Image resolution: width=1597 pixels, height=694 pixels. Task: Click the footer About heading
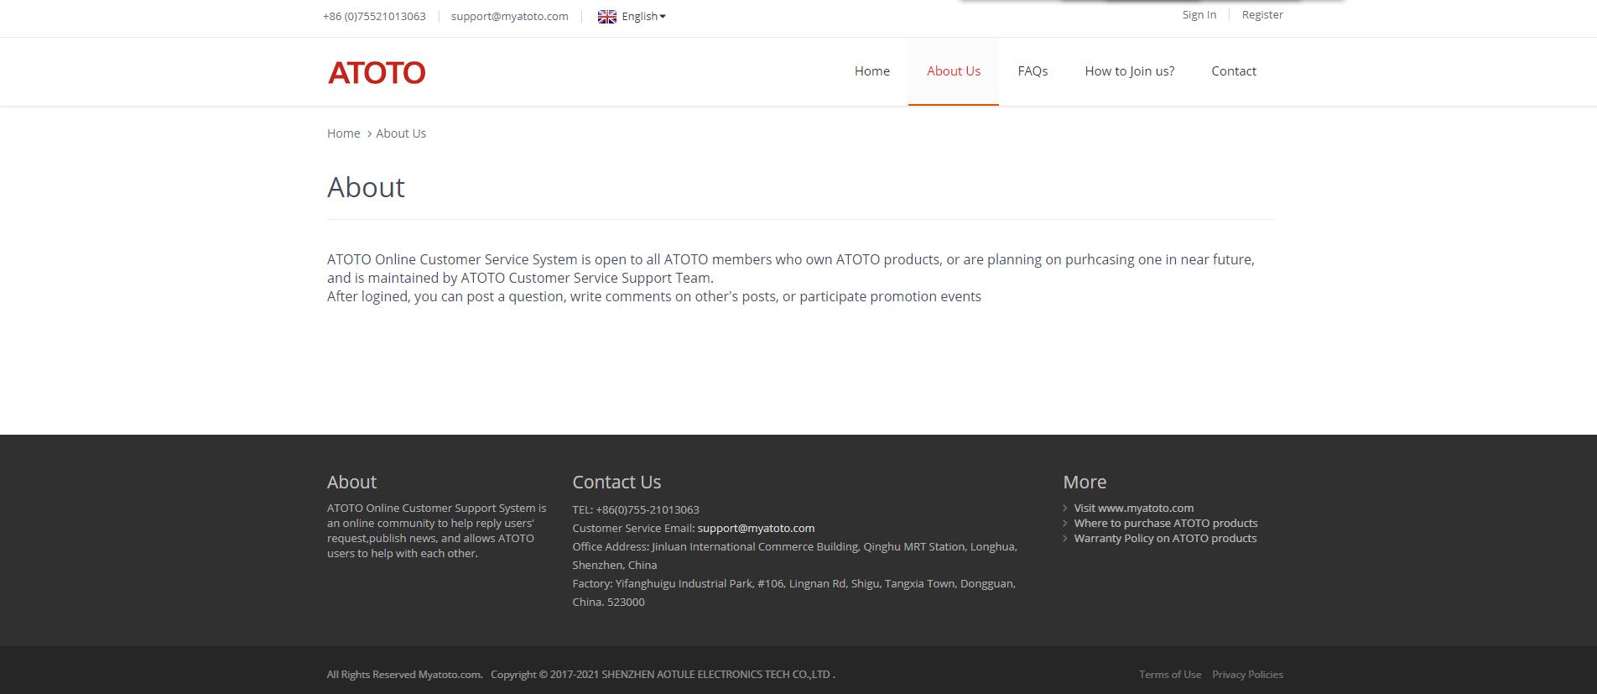point(351,482)
